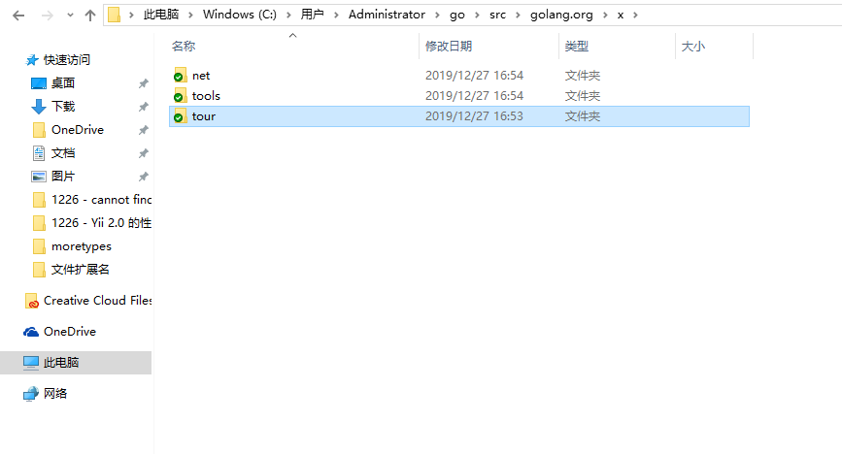The image size is (842, 454).
Task: Open moretypes folder in sidebar
Action: (81, 246)
